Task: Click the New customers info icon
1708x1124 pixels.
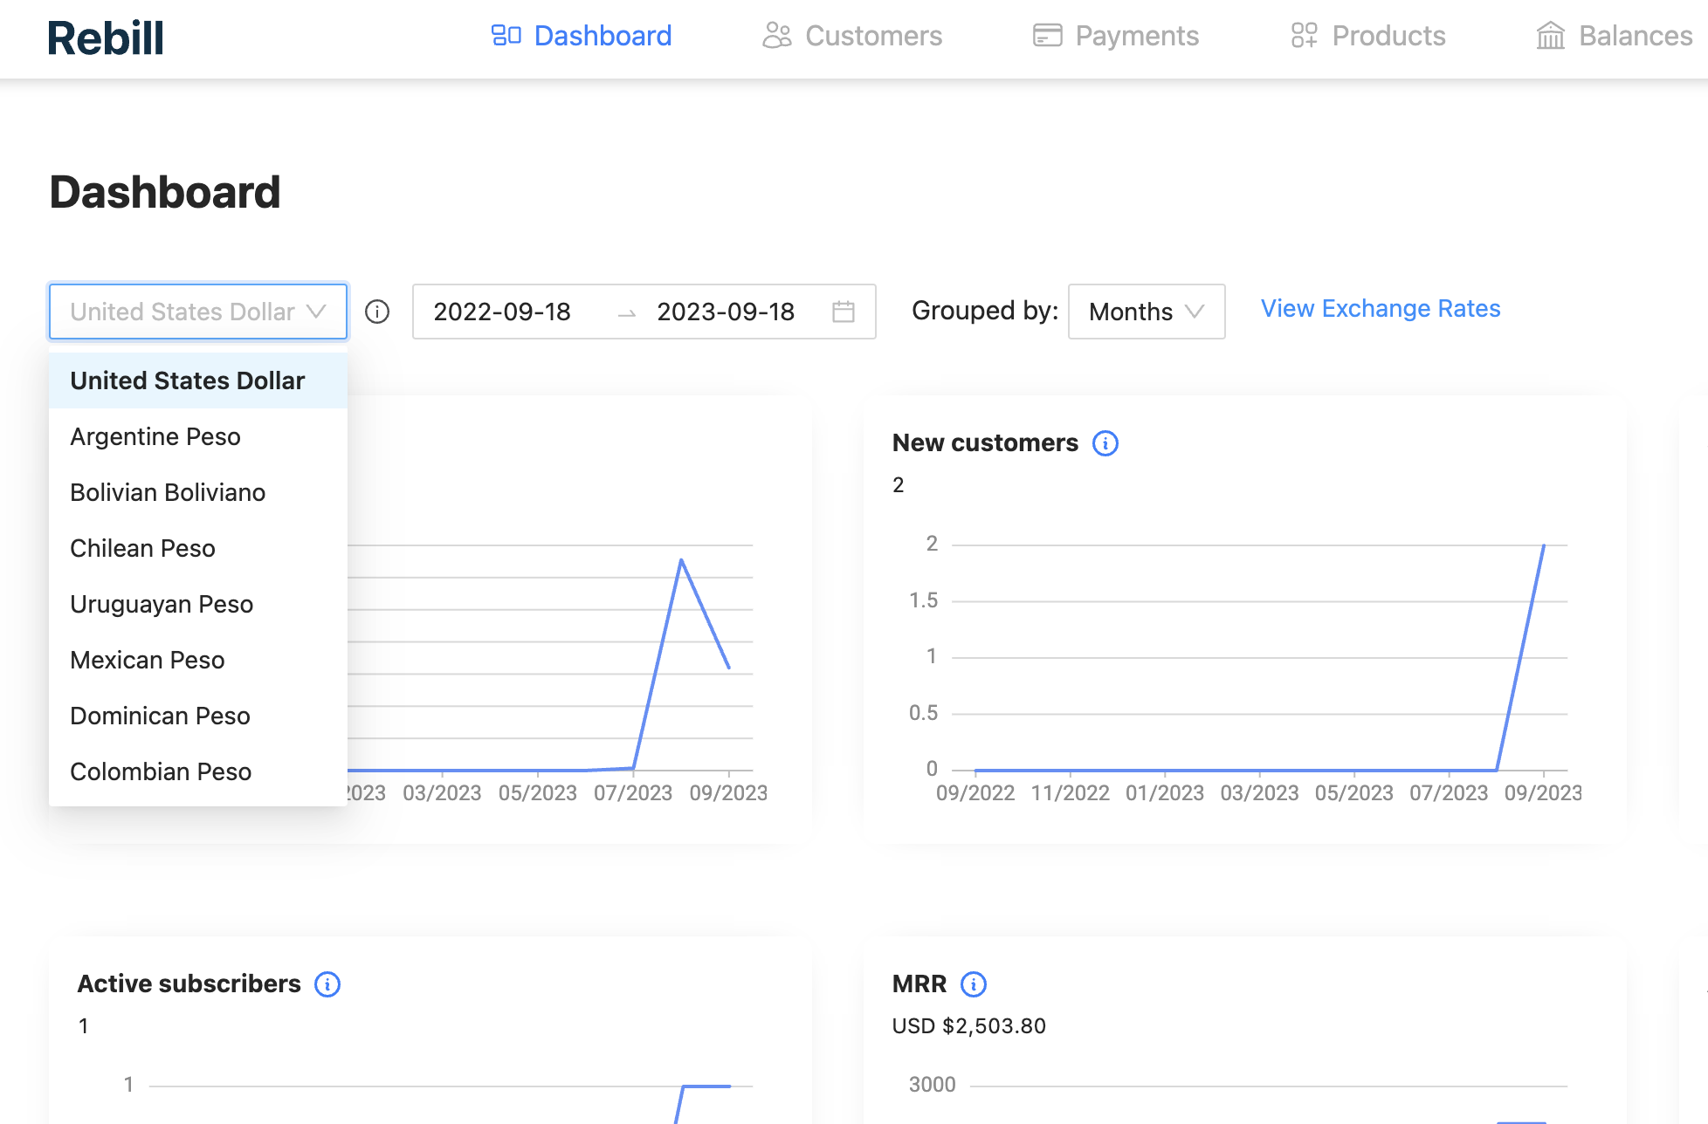Action: click(1105, 443)
